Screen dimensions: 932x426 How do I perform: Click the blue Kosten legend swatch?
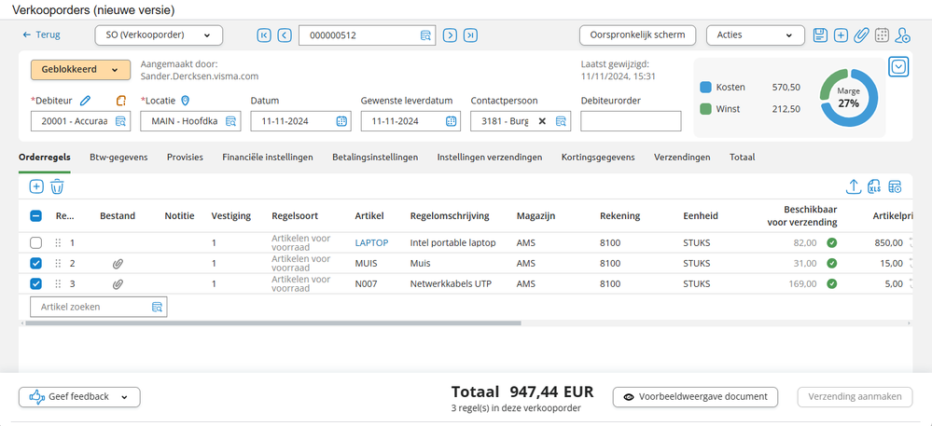point(705,88)
